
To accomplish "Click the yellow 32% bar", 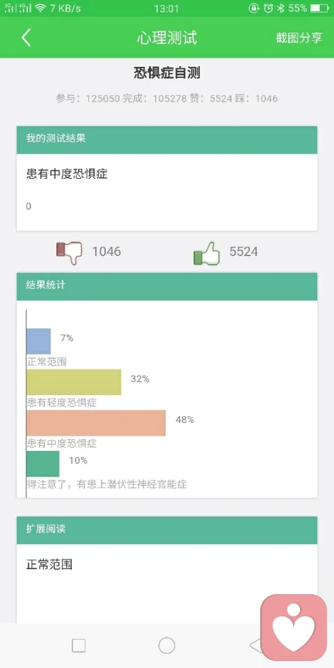I will (x=74, y=382).
